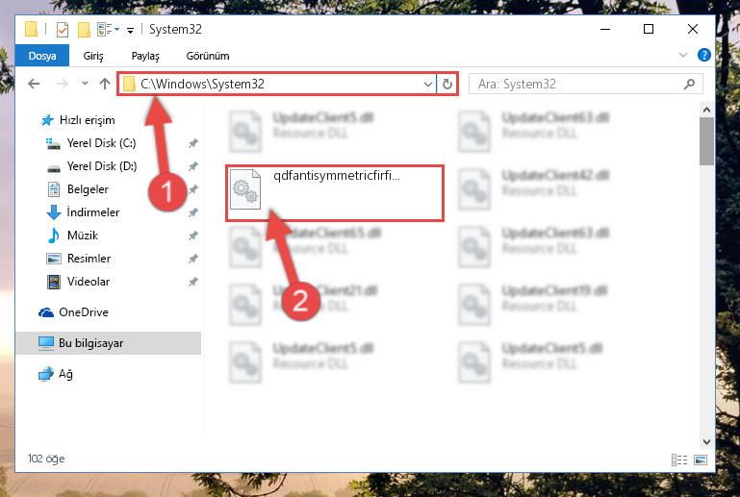Open the Belgeler folder
This screenshot has height=497, width=740.
pos(78,189)
